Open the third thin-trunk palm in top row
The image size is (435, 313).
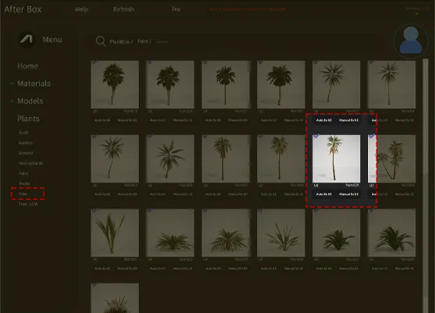225,85
